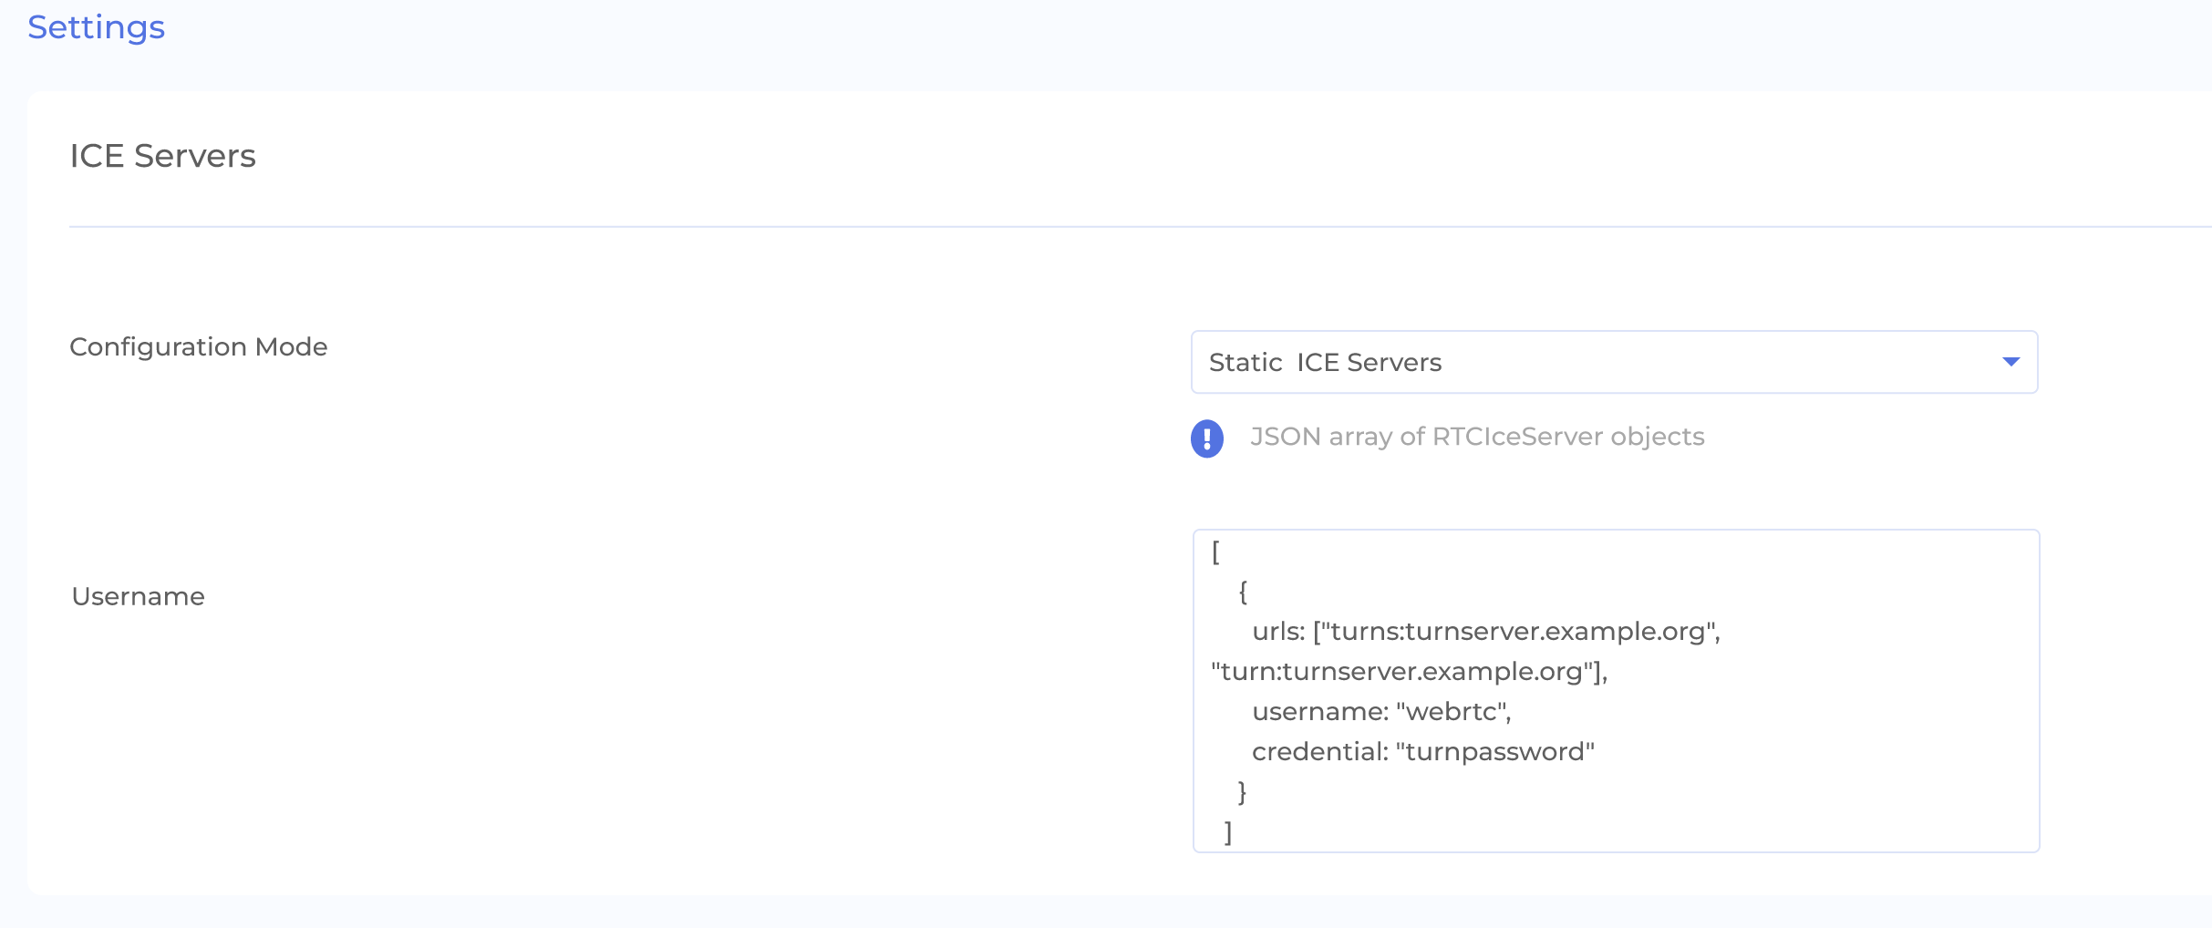Click the credential turnpassword line
Screen dimensions: 2212x928
[x=1422, y=752]
